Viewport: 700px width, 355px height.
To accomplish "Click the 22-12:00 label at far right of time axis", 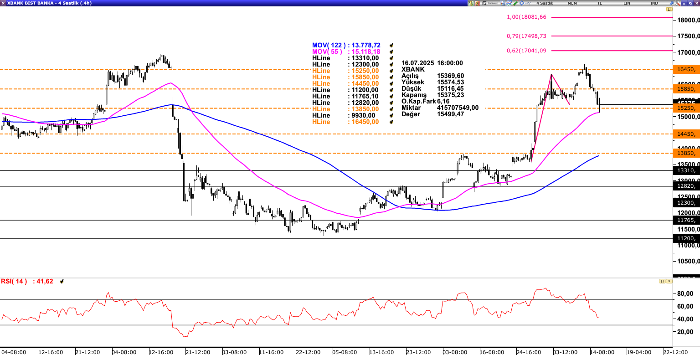I will point(675,352).
